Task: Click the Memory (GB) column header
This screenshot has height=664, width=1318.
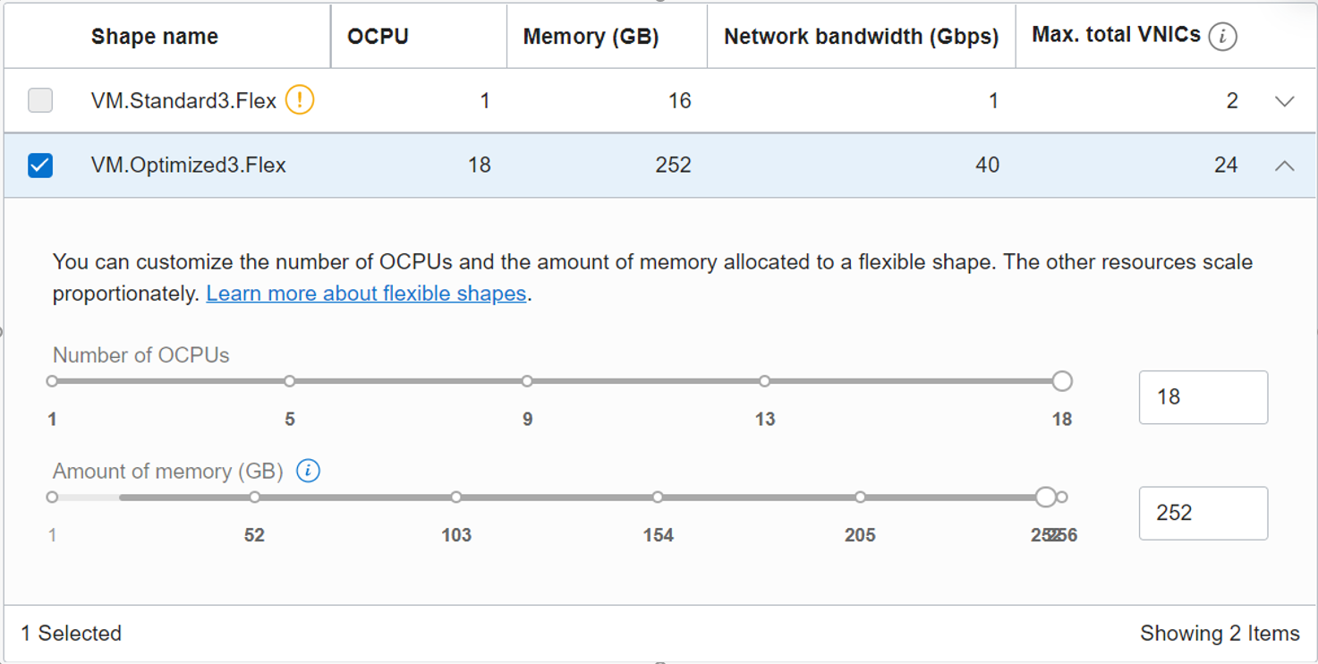Action: pos(591,37)
